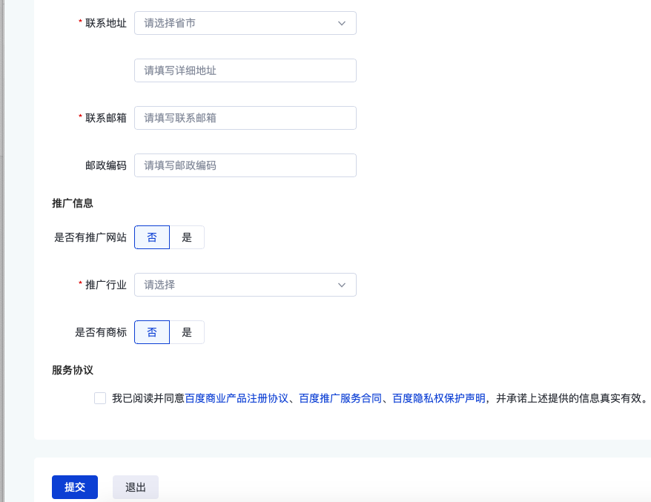
Task: Click the chevron arrow on the province selector
Action: [342, 23]
